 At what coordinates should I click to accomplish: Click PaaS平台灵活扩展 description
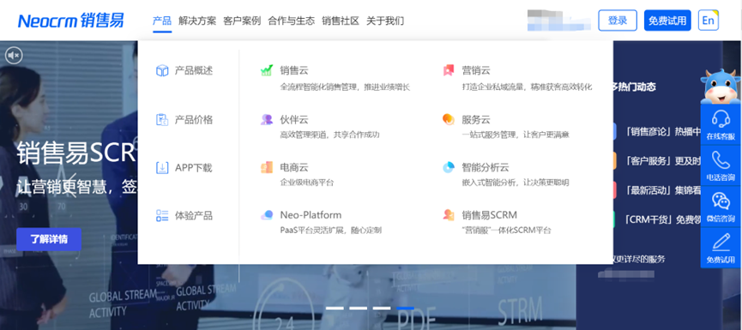(x=331, y=231)
